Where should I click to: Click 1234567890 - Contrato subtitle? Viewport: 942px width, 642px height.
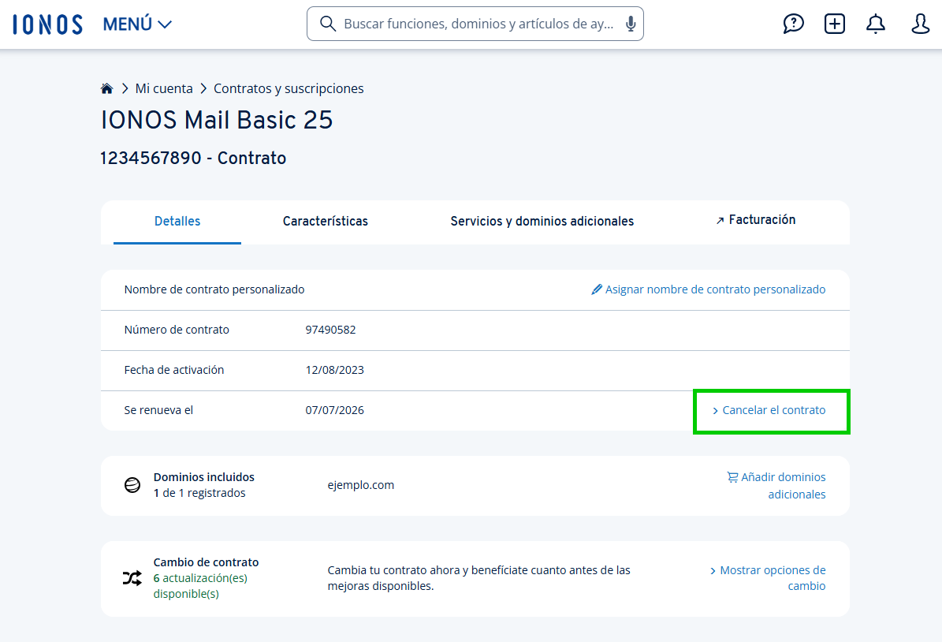pyautogui.click(x=193, y=158)
